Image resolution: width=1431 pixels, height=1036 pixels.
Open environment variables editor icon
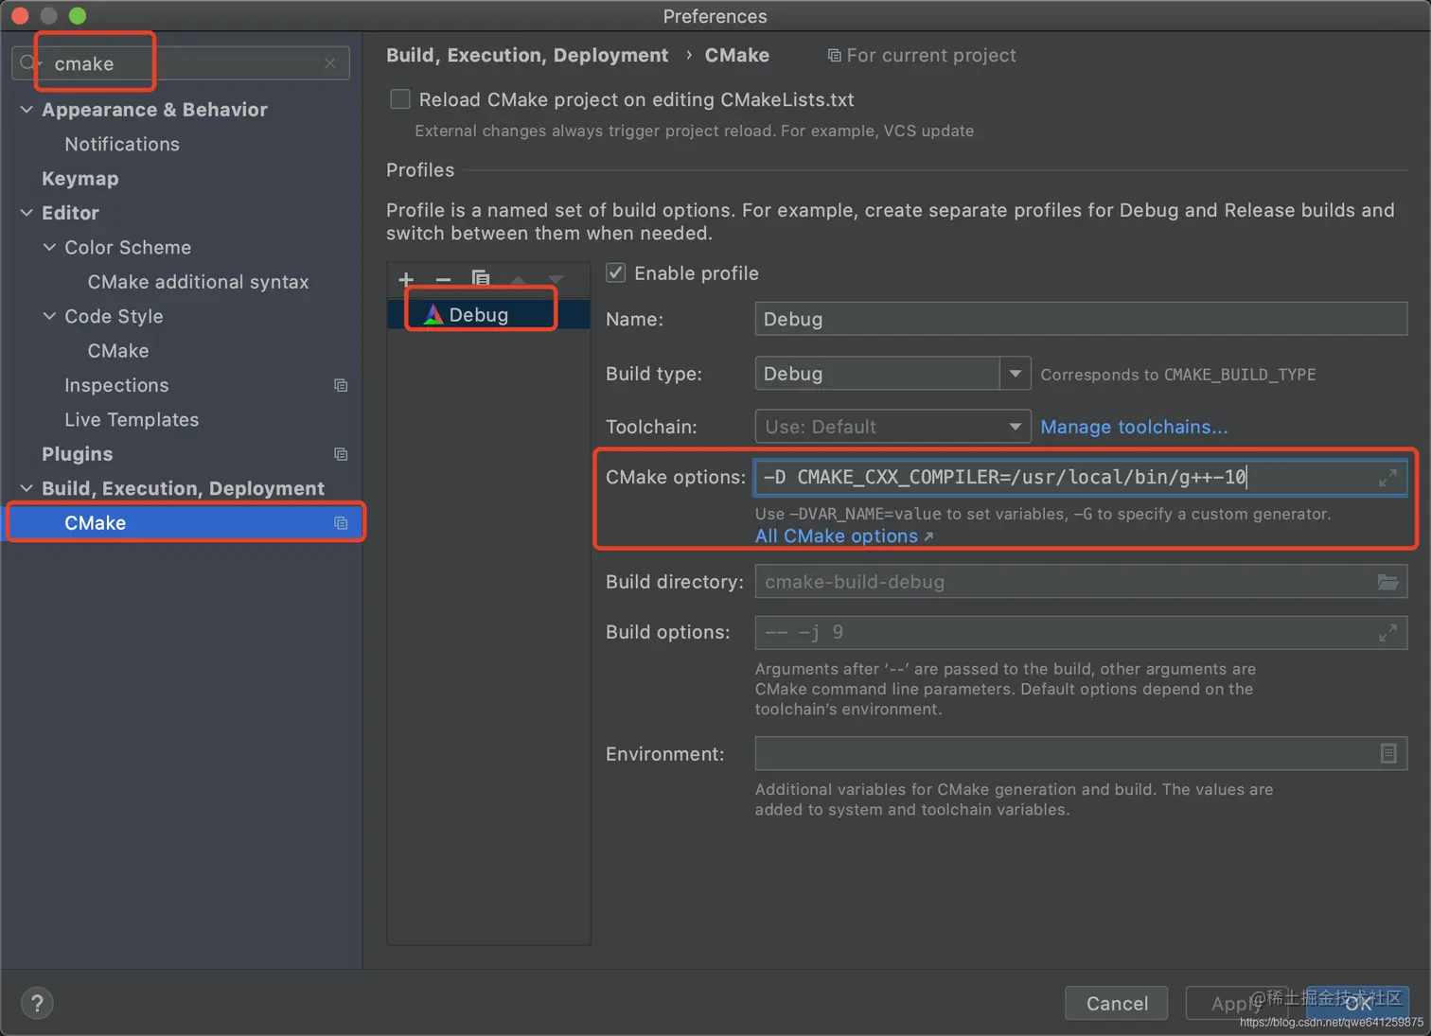click(x=1387, y=753)
